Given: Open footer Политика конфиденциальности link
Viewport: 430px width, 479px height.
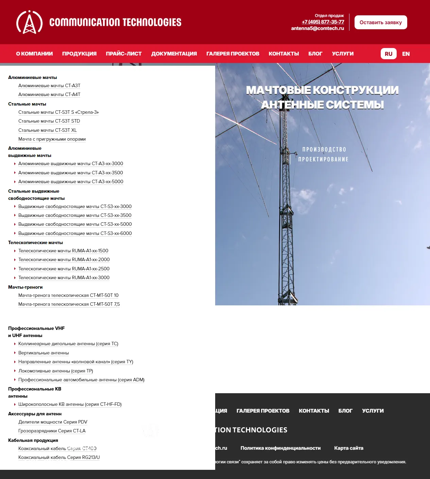Looking at the screenshot, I should coord(280,448).
